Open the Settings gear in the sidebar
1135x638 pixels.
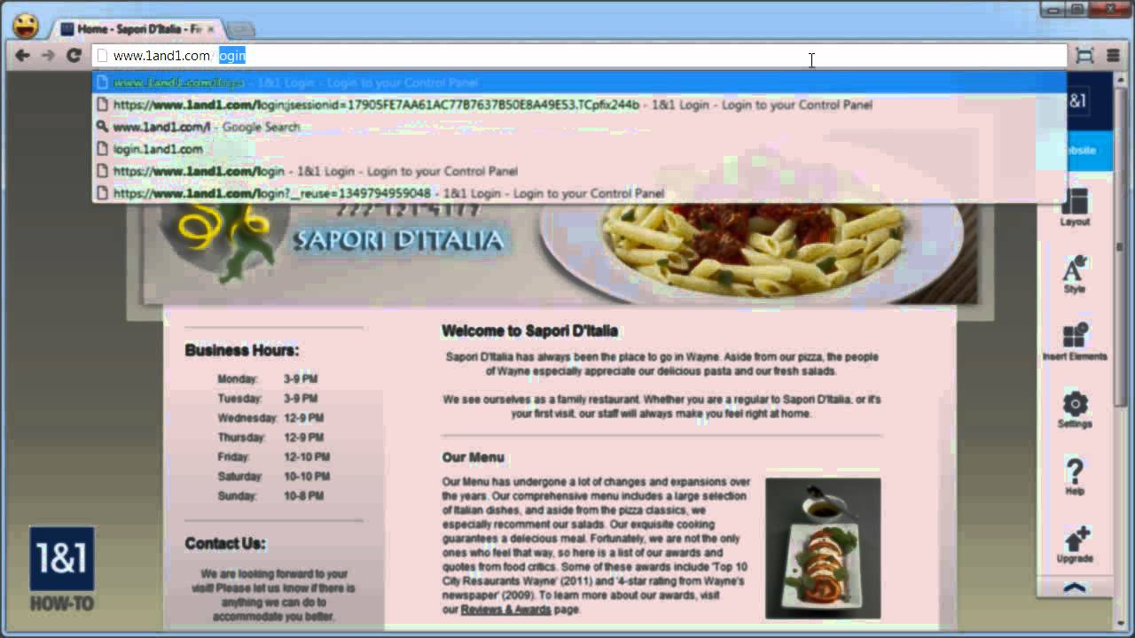[x=1075, y=409]
